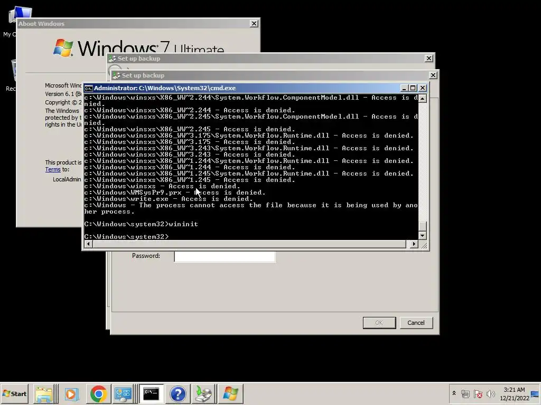Click the write.exe Access is denied line

coord(169,199)
